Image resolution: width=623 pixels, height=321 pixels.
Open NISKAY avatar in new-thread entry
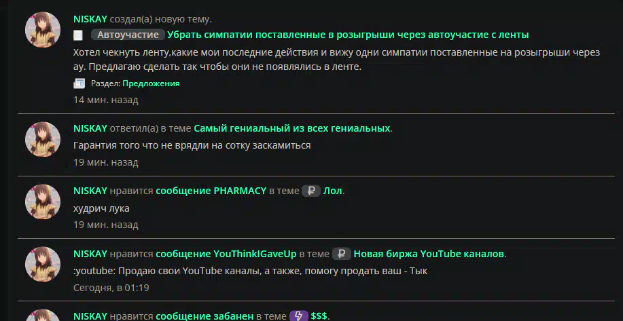coord(43,30)
